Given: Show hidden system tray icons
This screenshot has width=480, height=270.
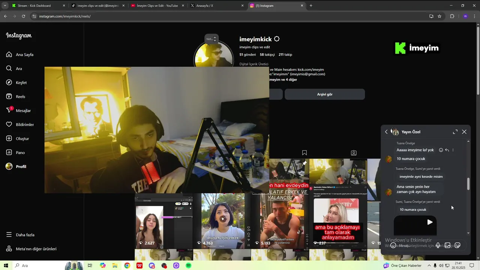Looking at the screenshot, I should 429,265.
